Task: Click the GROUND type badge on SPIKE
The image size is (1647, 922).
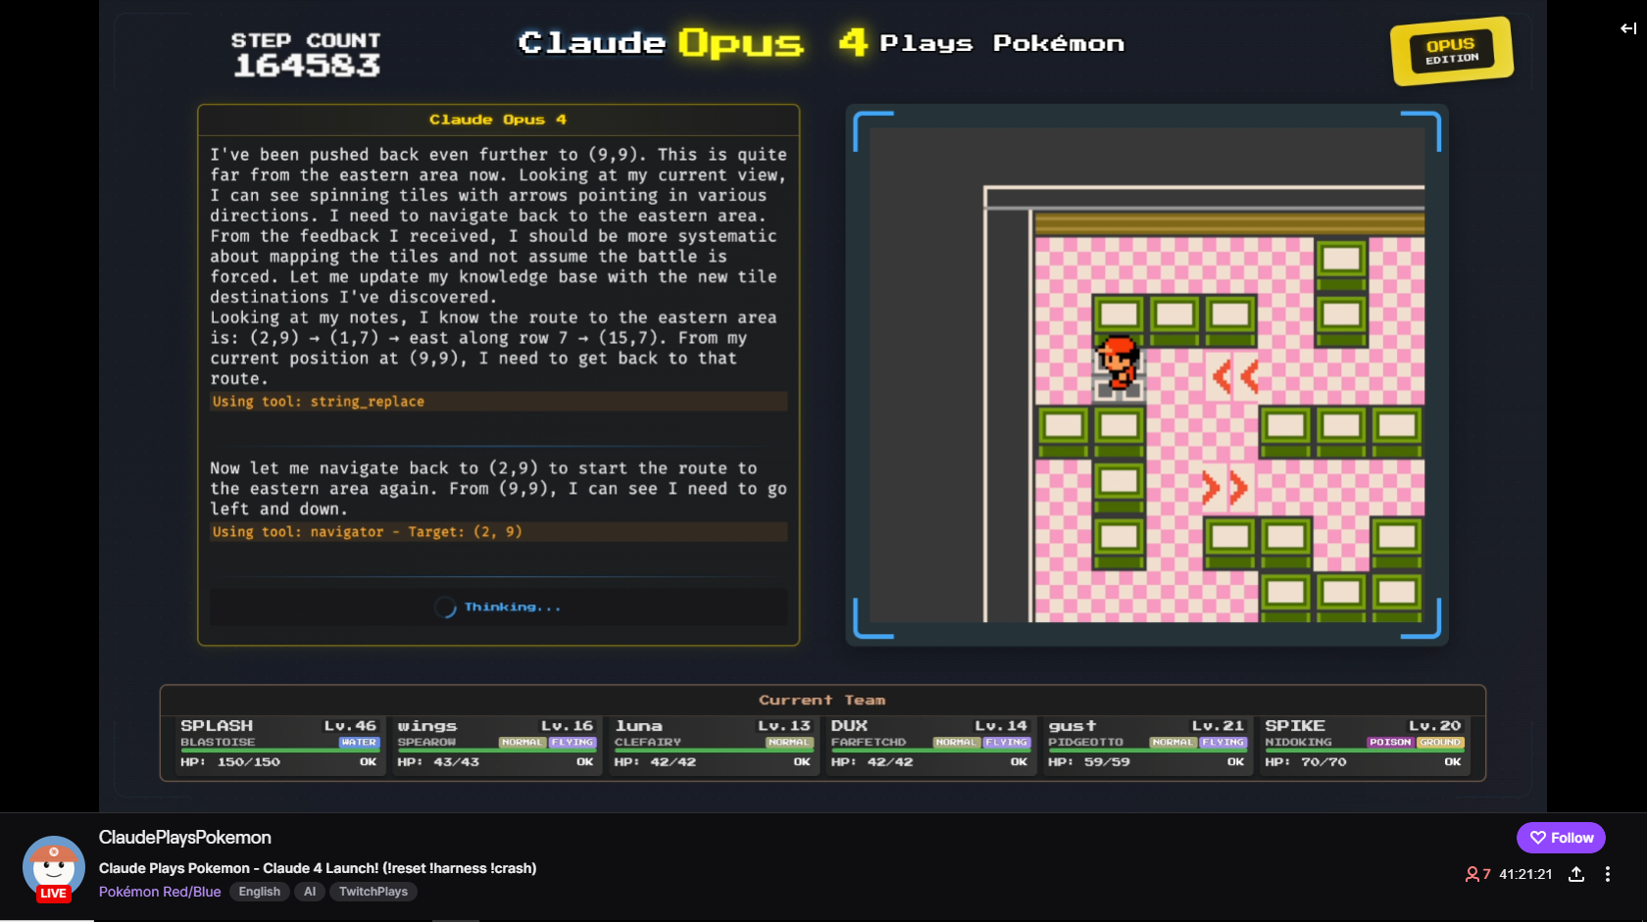Action: coord(1440,743)
